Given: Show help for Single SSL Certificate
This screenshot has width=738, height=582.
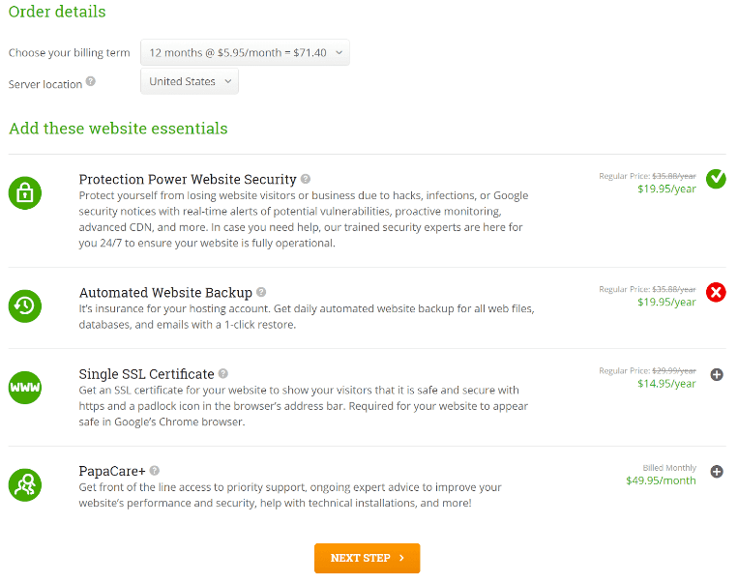Looking at the screenshot, I should [x=223, y=373].
